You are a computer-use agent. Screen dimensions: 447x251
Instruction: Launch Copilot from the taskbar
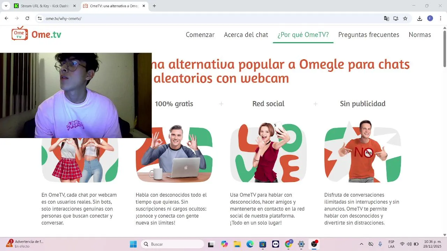[224, 244]
